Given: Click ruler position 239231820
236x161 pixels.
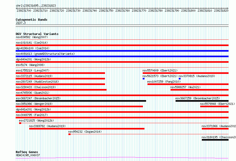Looking at the screenshot, I should 221,11.
